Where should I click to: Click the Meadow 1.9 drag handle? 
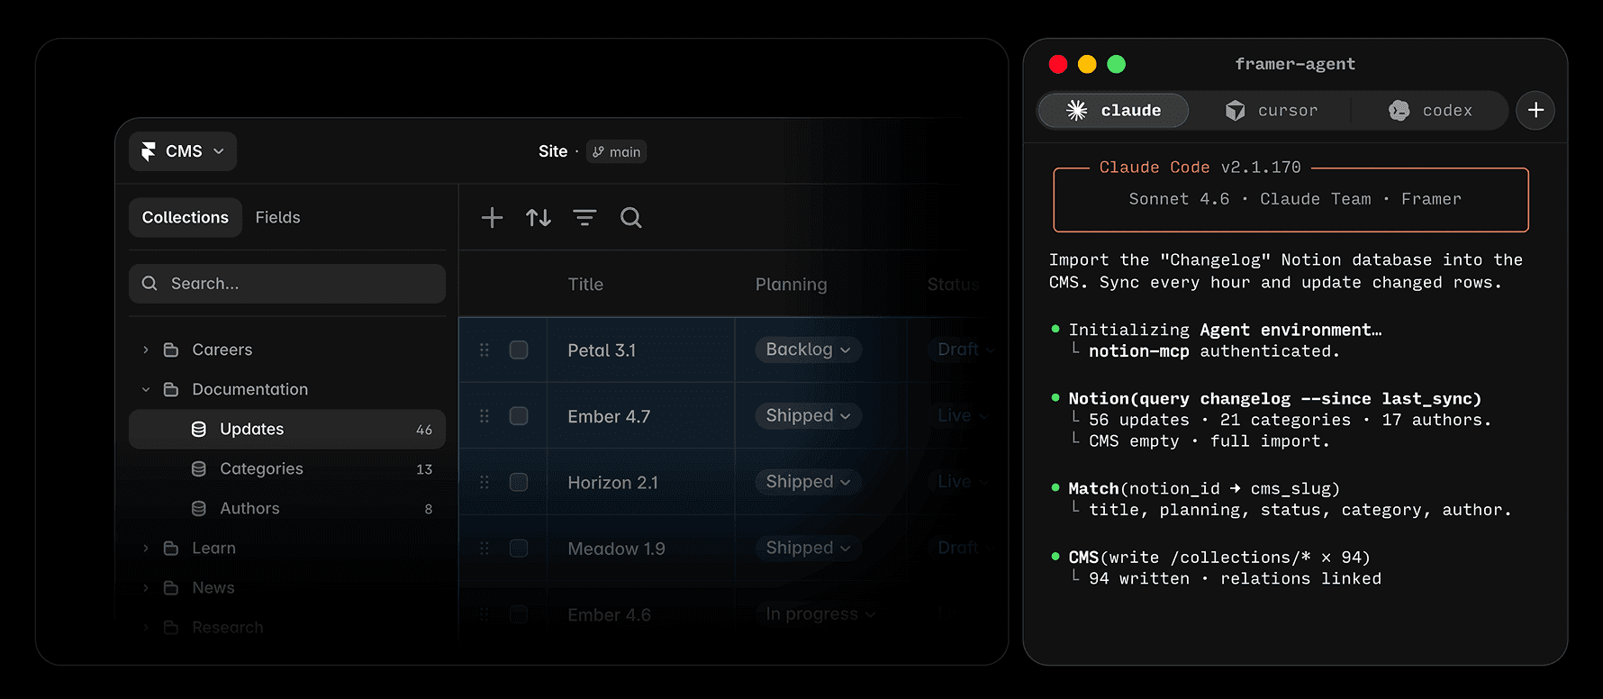(485, 548)
